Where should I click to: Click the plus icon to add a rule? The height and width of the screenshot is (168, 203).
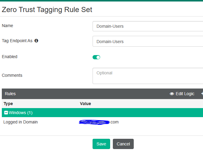(202, 94)
